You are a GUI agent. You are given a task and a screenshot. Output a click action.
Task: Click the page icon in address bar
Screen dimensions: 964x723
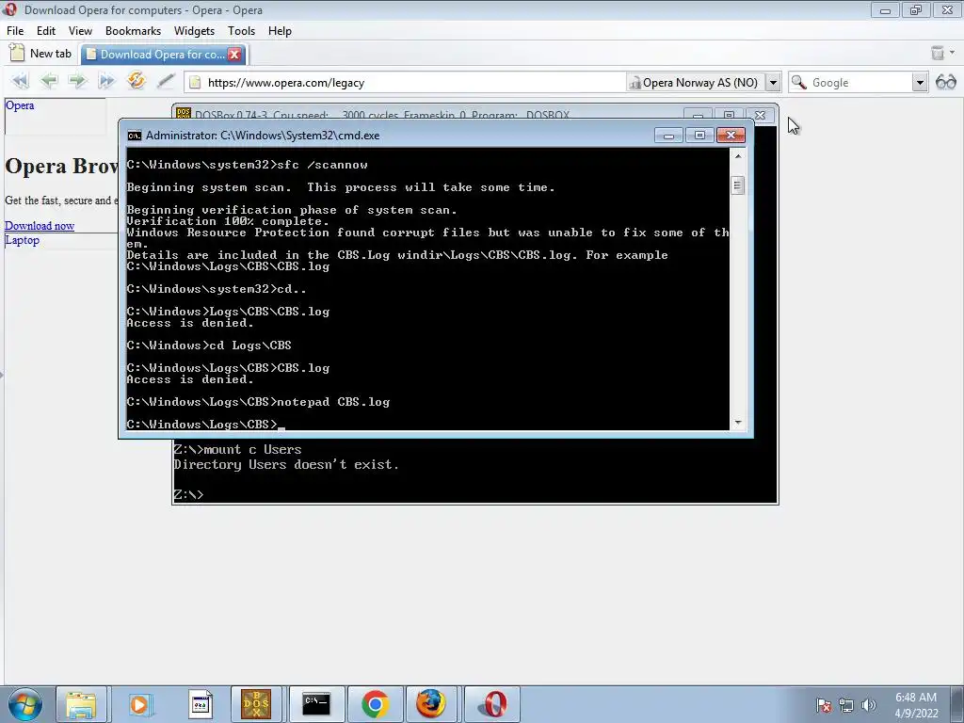pyautogui.click(x=195, y=83)
